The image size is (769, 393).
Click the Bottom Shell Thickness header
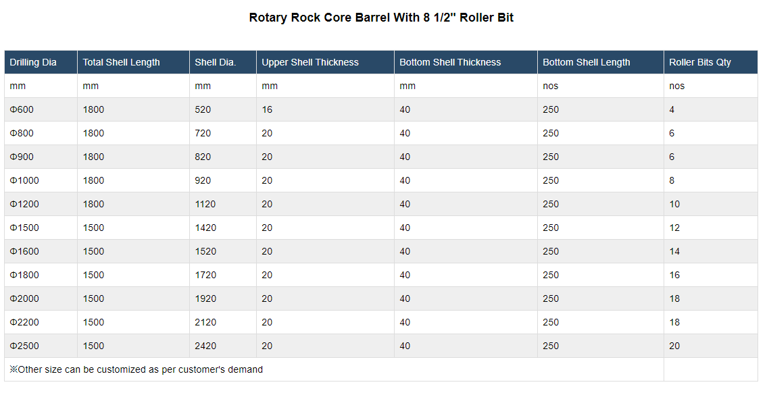pos(466,62)
